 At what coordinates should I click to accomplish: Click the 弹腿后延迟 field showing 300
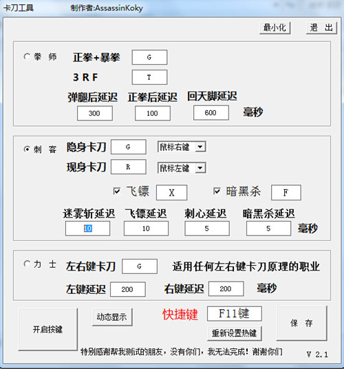coord(95,113)
